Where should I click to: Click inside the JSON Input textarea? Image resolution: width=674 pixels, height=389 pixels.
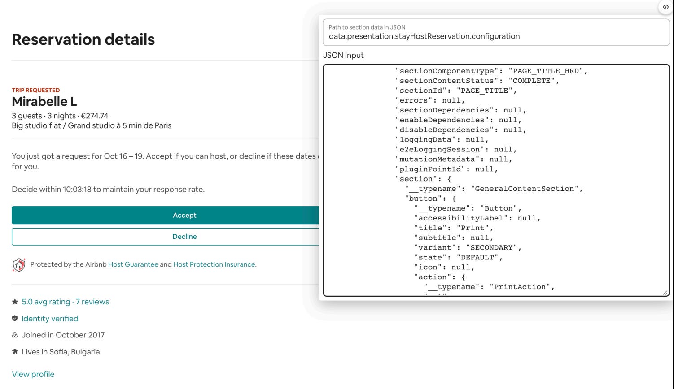pyautogui.click(x=496, y=180)
